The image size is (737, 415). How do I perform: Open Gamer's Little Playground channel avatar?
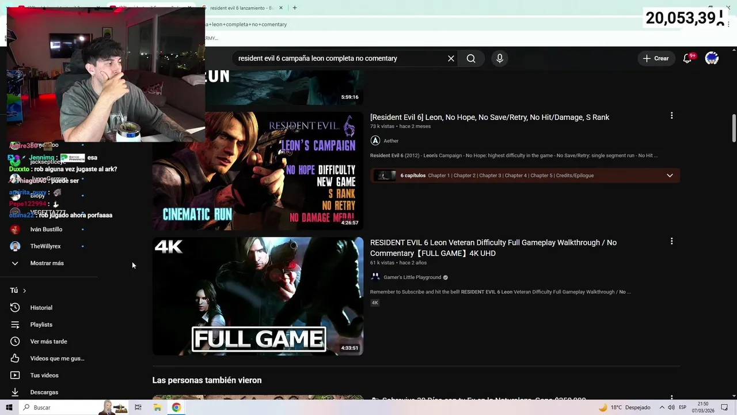pos(375,277)
